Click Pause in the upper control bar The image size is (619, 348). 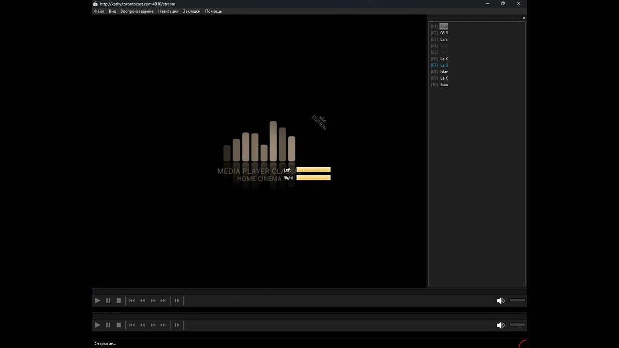[108, 301]
